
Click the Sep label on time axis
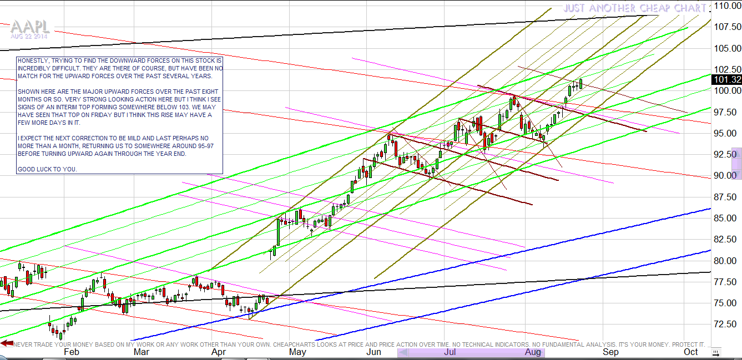point(610,352)
